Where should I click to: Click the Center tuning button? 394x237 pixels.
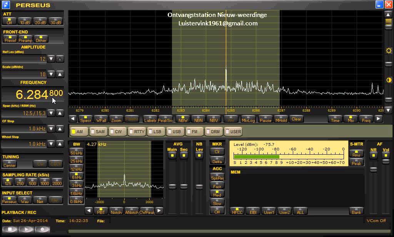point(10,164)
